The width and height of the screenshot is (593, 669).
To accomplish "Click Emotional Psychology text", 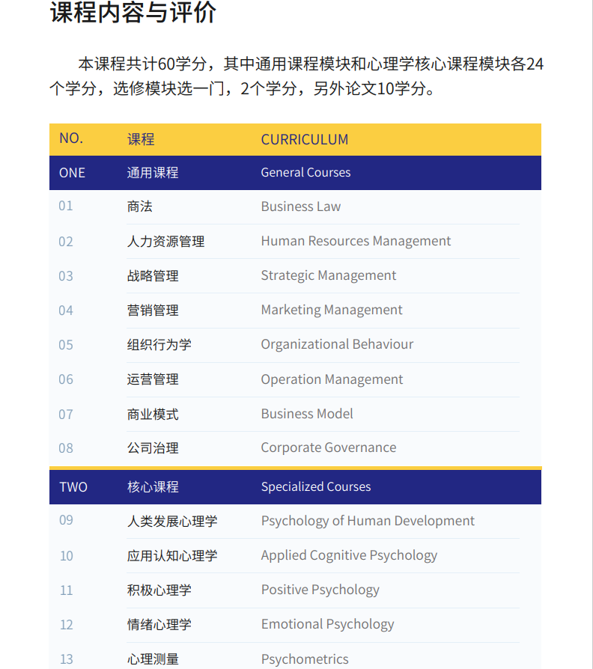I will 327,625.
